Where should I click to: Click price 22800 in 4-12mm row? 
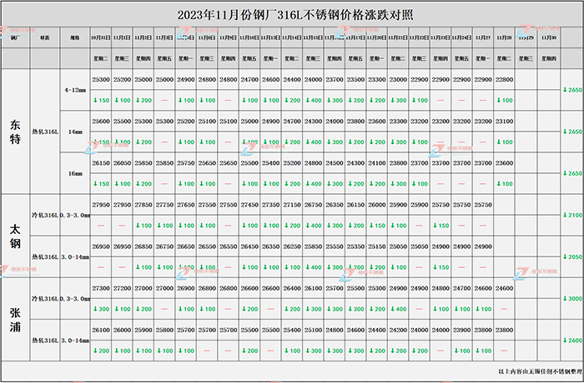[x=504, y=80]
